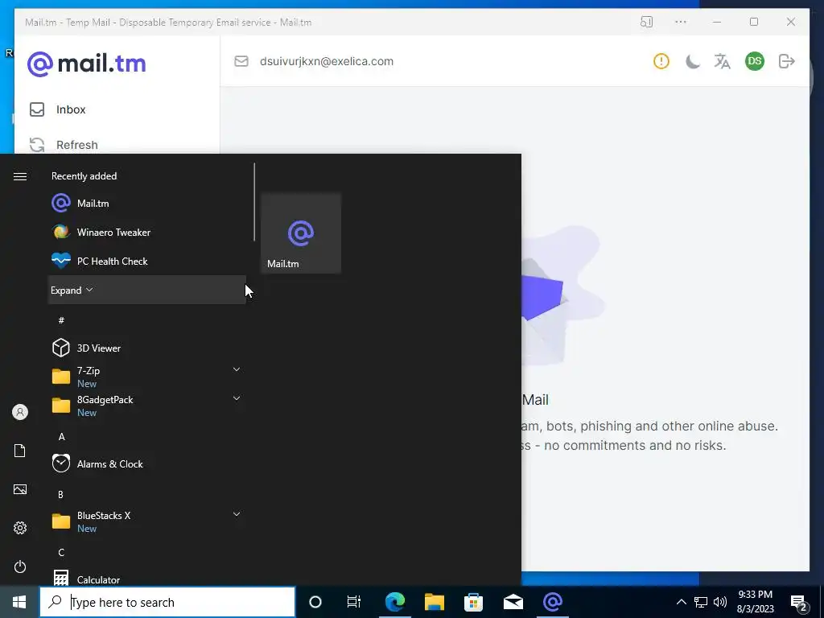Launch Microsoft Edge from taskbar
Screen dimensions: 824x618
[x=395, y=602]
